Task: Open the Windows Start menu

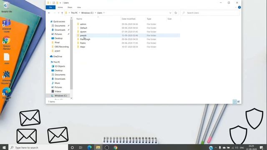Action: (x=4, y=147)
